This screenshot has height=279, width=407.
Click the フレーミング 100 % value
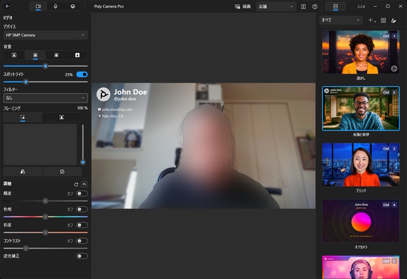[x=82, y=108]
